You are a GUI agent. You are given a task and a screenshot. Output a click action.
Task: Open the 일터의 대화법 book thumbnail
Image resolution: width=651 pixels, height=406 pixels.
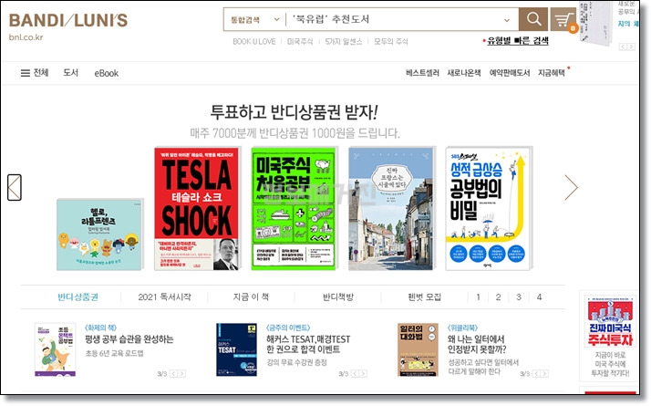pos(418,349)
